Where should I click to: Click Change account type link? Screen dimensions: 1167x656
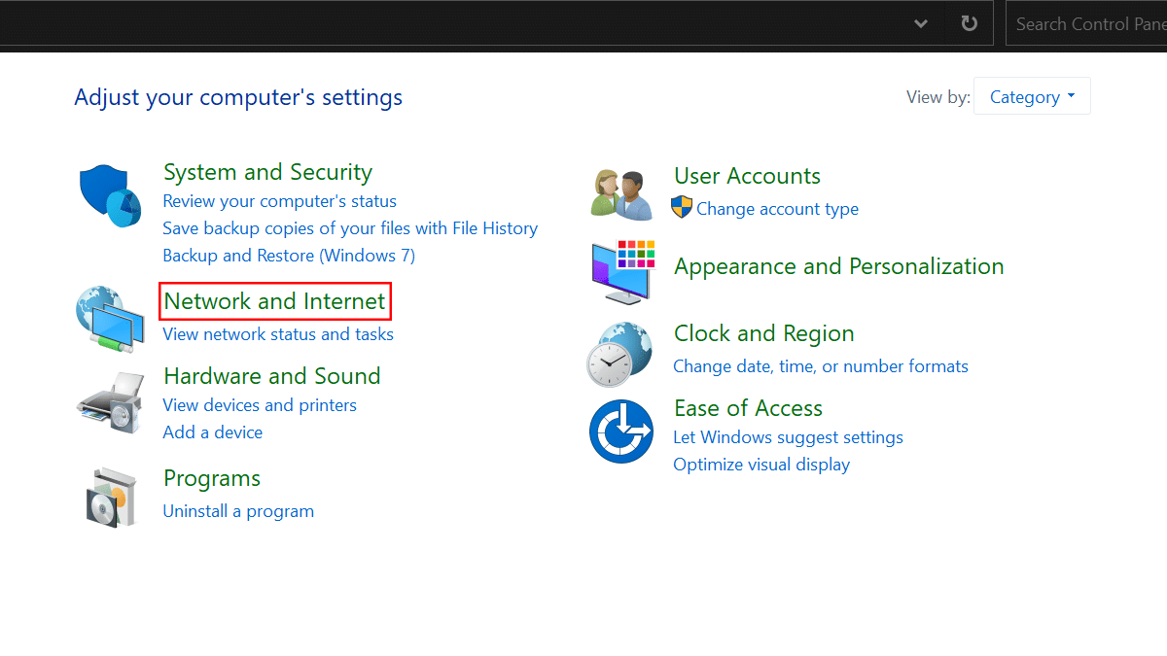pos(777,209)
